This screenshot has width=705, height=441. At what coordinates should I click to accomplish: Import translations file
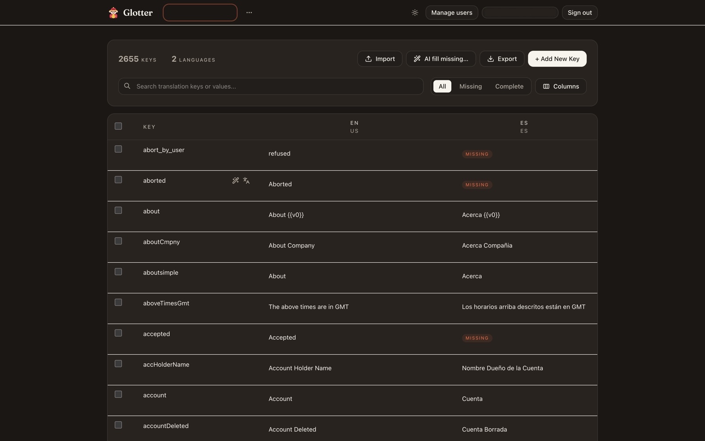tap(380, 59)
